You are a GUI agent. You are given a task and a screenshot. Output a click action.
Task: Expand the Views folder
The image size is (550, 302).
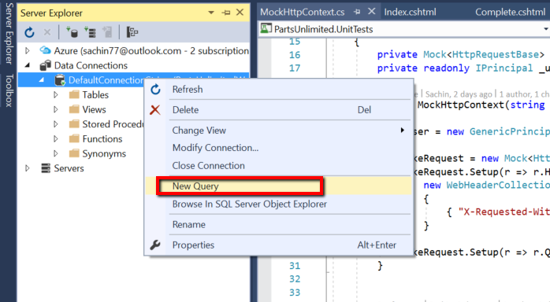[x=56, y=109]
